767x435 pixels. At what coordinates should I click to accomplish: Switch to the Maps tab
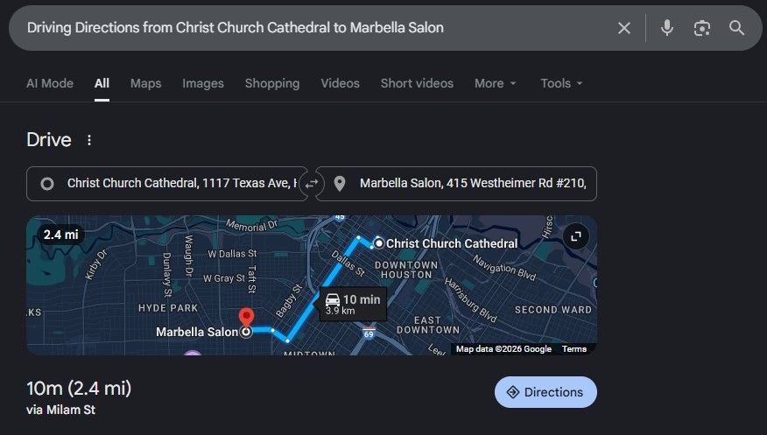pyautogui.click(x=146, y=84)
